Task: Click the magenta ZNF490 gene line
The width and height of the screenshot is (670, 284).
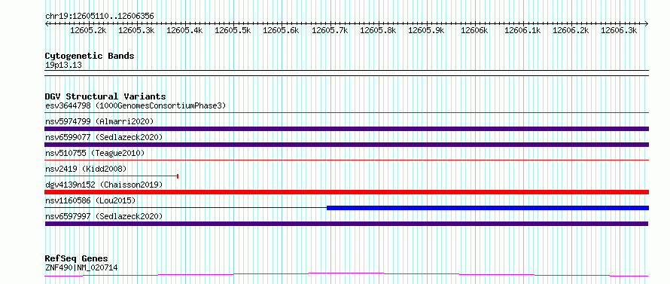Action: [346, 275]
